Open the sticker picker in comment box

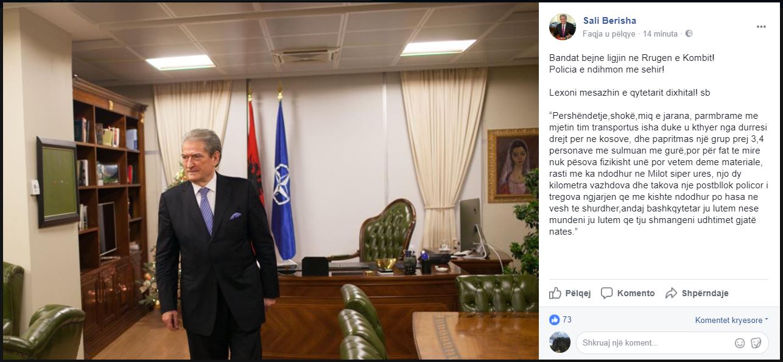pos(756,342)
